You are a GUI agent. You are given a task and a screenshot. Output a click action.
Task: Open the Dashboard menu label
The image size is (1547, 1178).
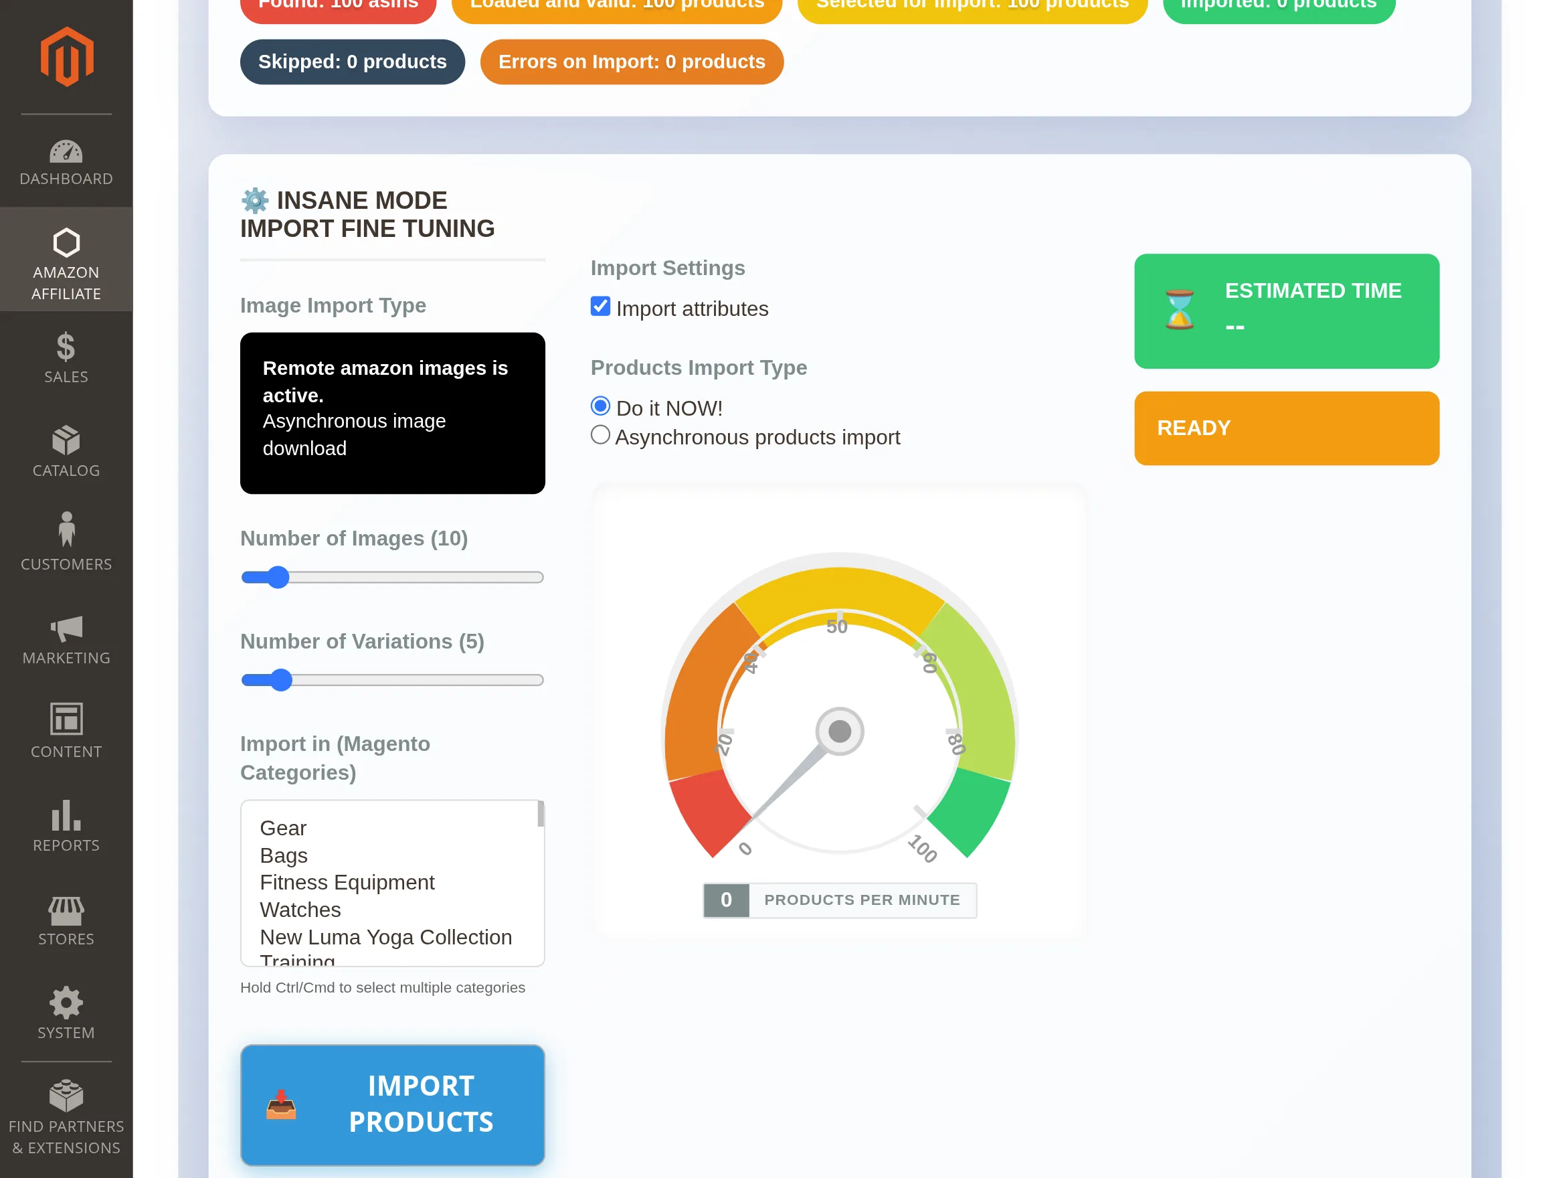coord(66,179)
